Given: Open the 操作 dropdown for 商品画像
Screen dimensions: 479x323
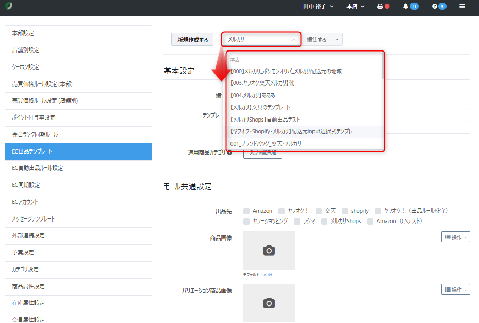Looking at the screenshot, I should [x=455, y=237].
